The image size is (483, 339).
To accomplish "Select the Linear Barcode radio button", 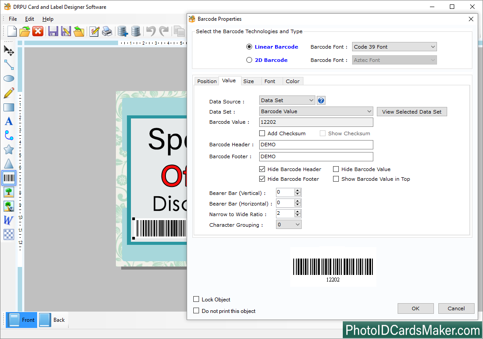I will (249, 47).
